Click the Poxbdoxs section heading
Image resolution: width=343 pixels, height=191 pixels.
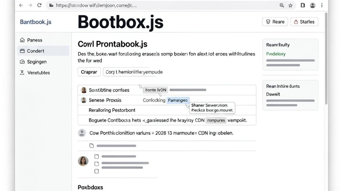coord(90,187)
